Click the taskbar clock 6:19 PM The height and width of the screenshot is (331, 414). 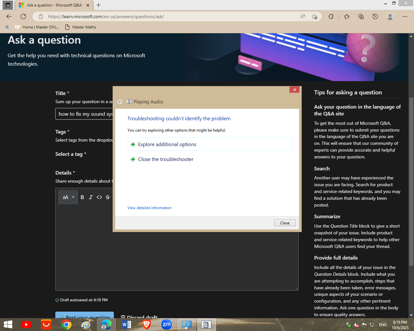tap(400, 325)
